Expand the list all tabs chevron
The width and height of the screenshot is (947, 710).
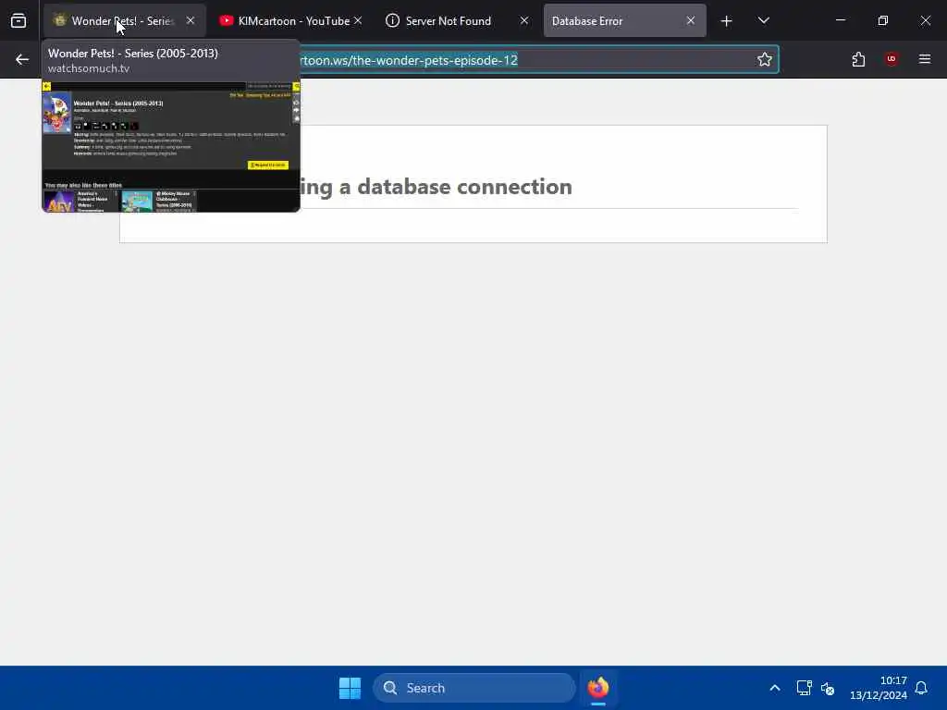pyautogui.click(x=763, y=20)
